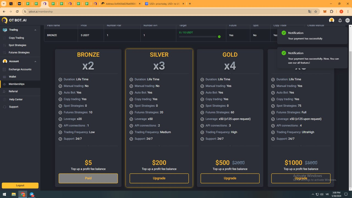Image resolution: width=352 pixels, height=198 pixels.
Task: Open the Chrome profile avatar
Action: (x=341, y=12)
